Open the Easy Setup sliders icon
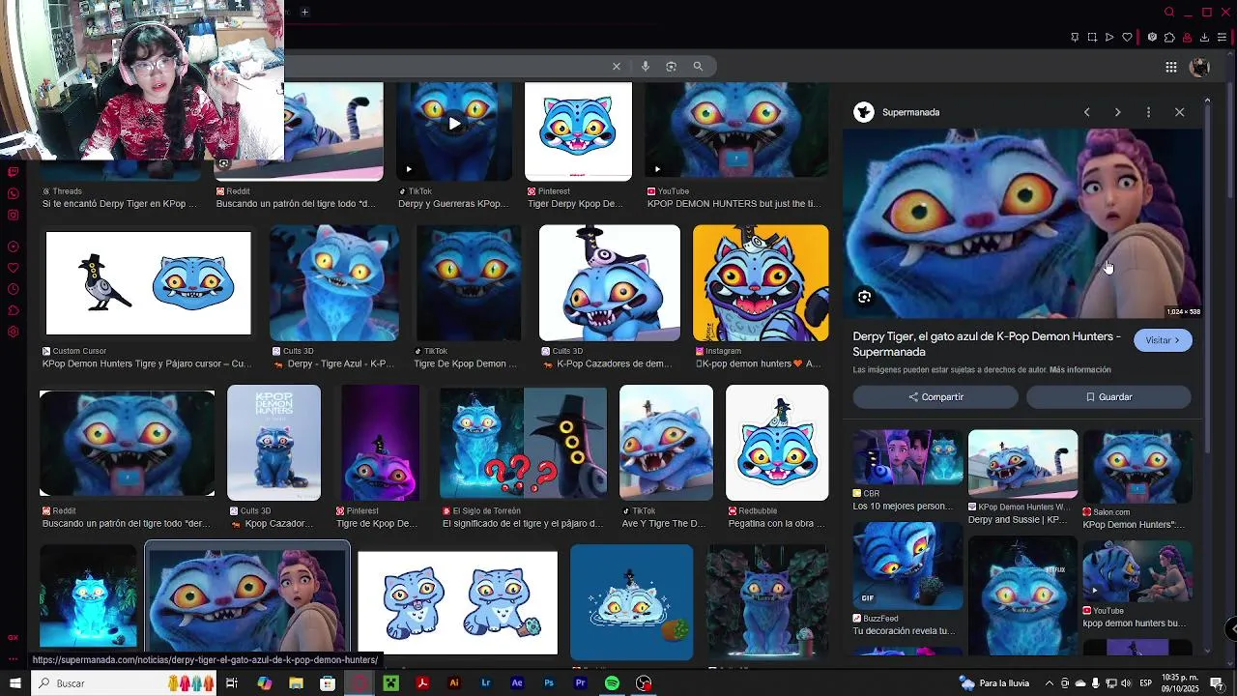Screen dimensions: 1237x696 pos(1223,38)
